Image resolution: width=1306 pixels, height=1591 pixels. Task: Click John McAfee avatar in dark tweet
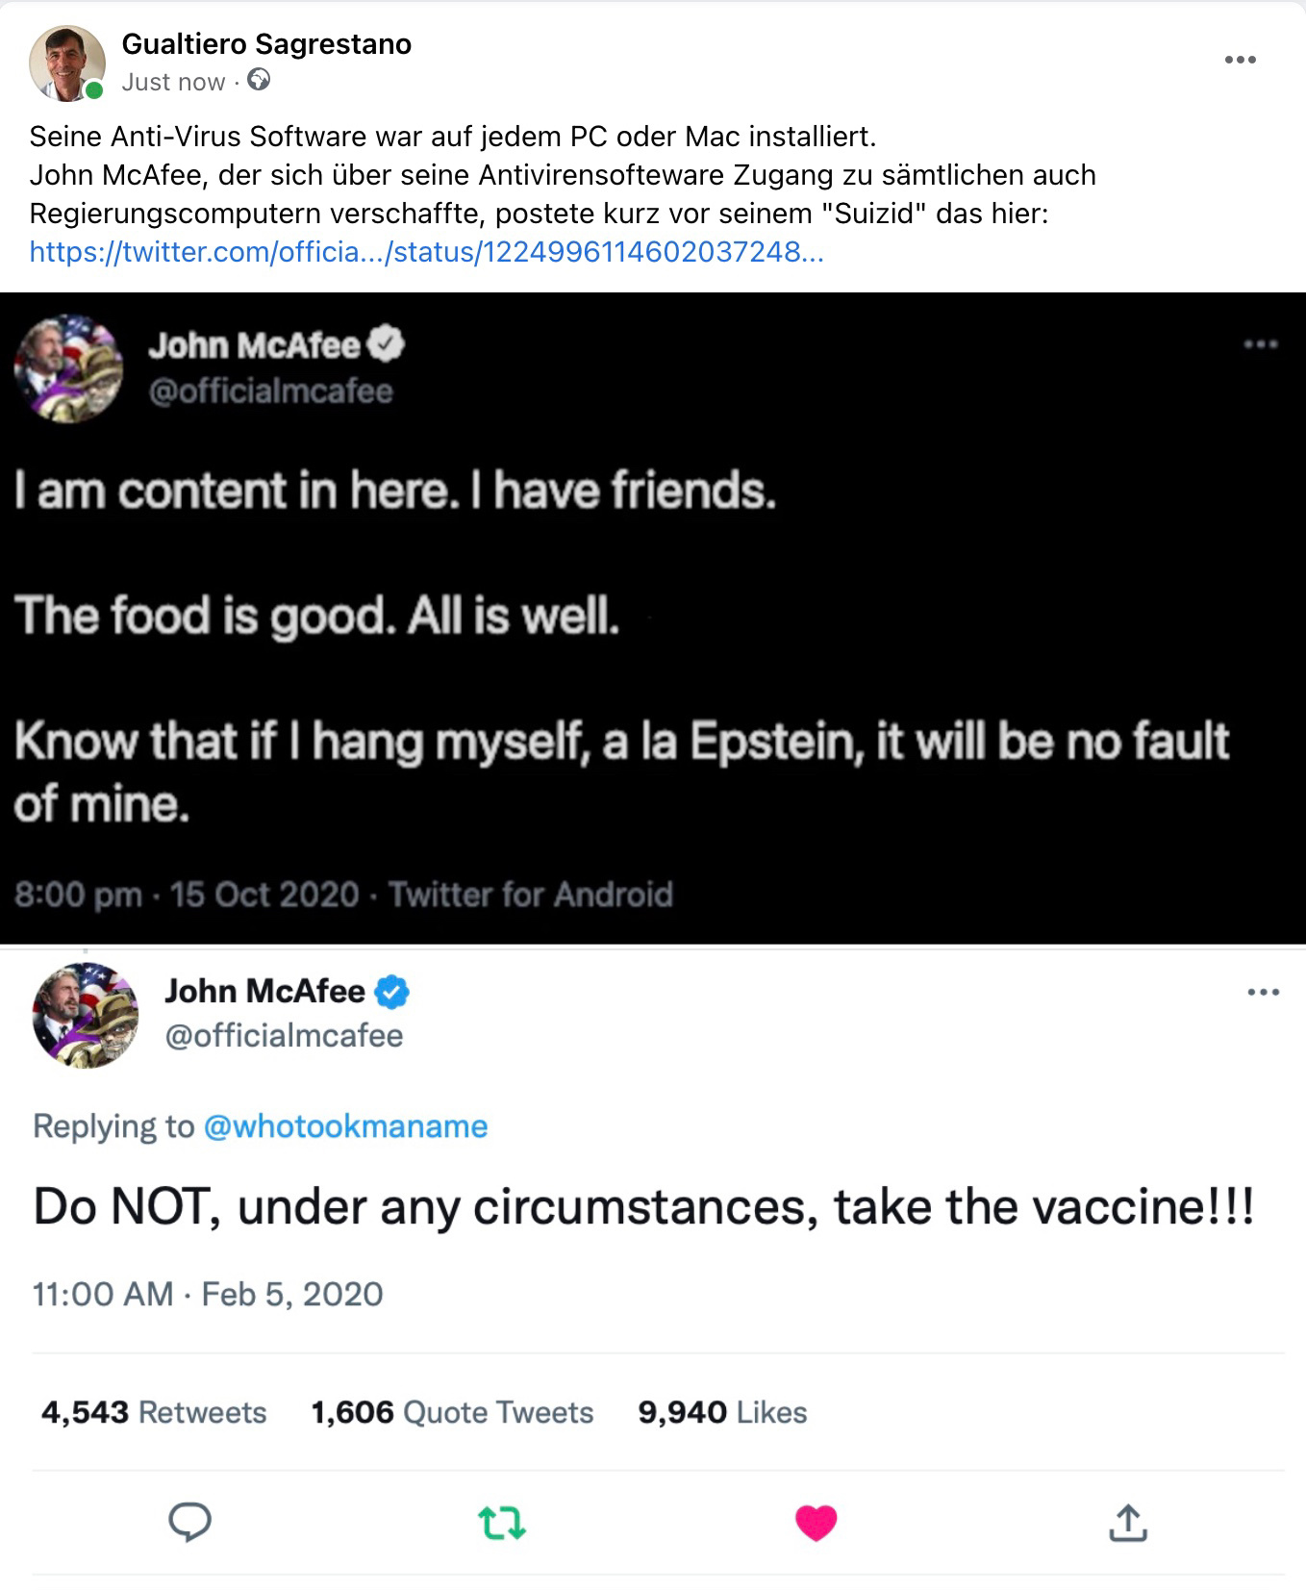tap(68, 368)
